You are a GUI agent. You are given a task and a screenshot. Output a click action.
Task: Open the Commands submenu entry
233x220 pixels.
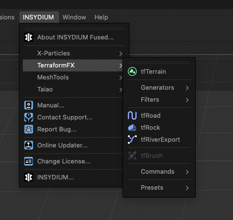[x=159, y=171]
